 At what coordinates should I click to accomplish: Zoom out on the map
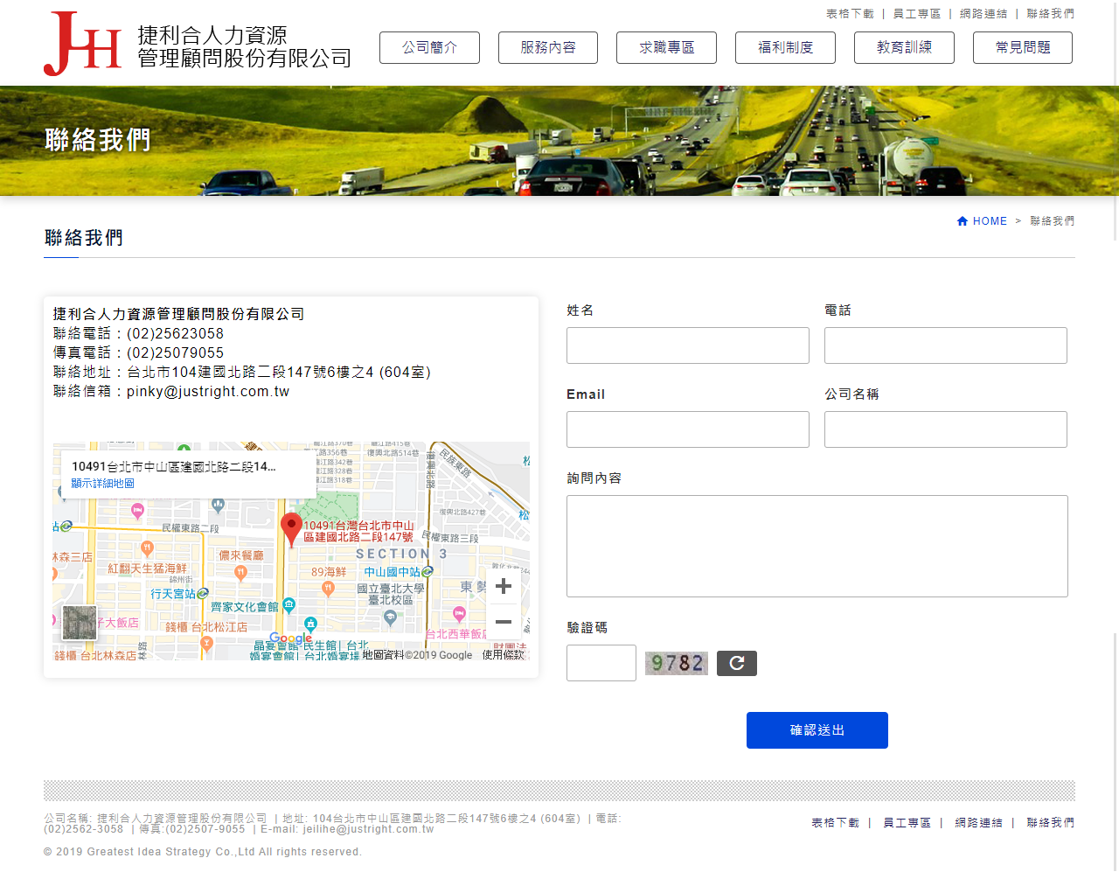(504, 622)
